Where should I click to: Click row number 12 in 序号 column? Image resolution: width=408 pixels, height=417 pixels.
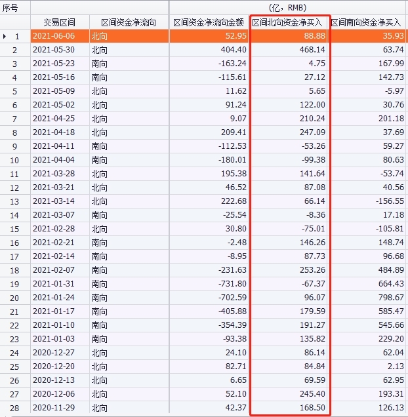[x=15, y=188]
